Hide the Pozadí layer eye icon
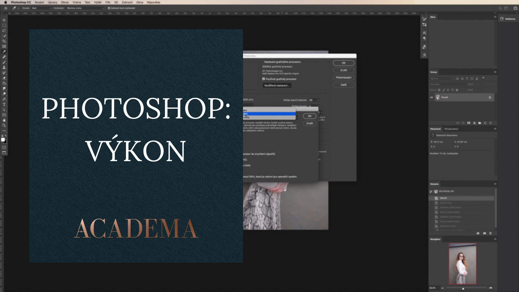Image resolution: width=519 pixels, height=292 pixels. [432, 97]
